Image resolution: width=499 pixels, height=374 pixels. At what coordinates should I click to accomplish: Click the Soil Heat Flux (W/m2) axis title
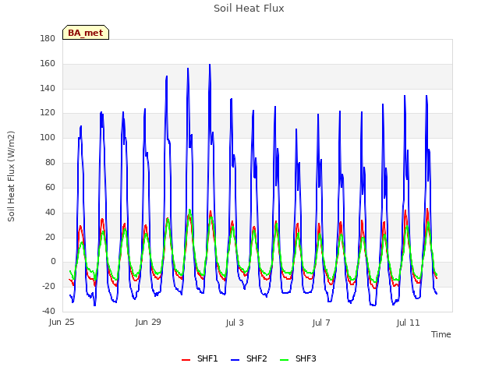point(11,176)
